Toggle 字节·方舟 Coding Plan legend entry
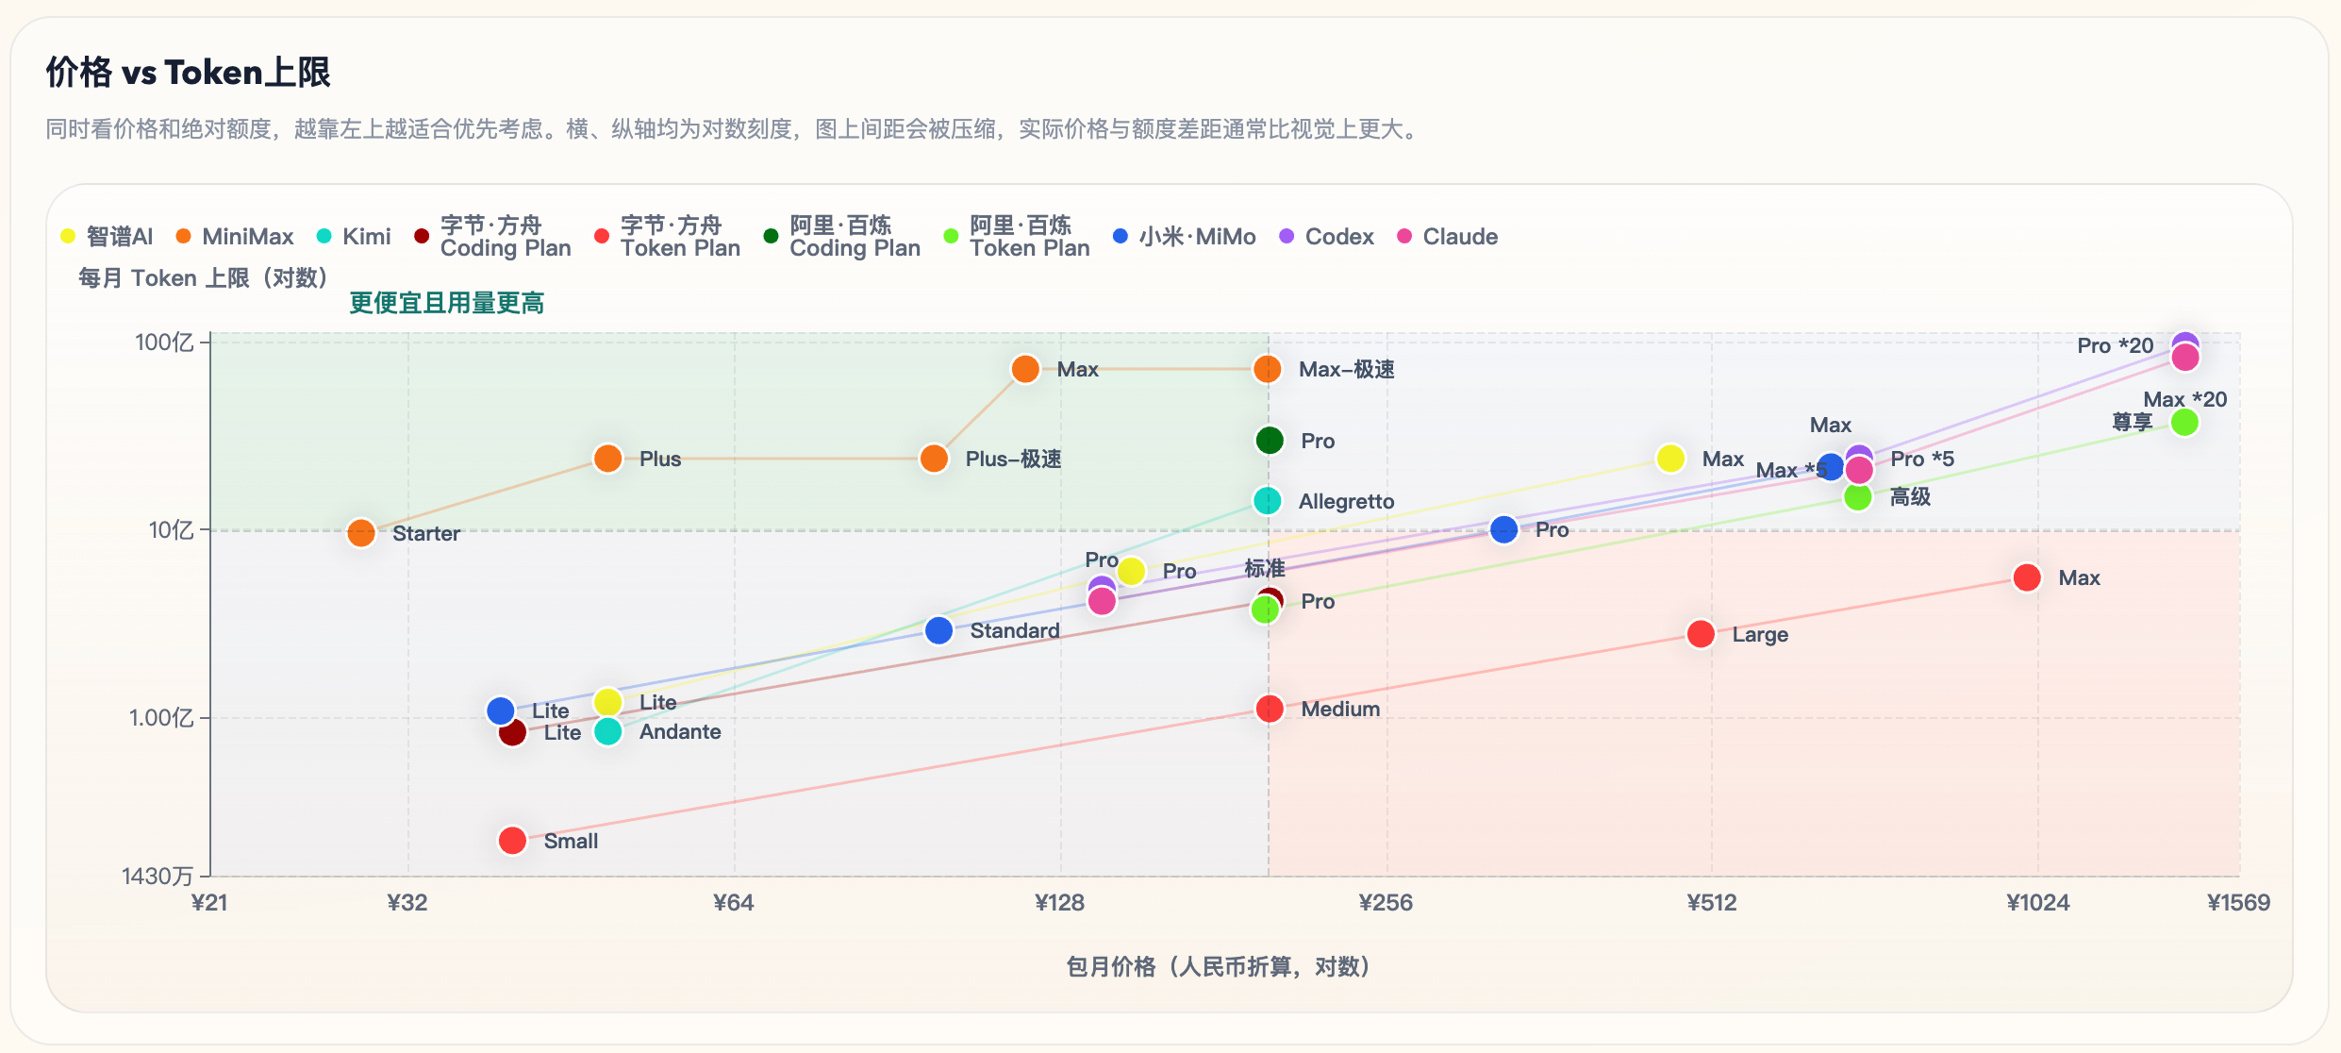 (x=492, y=237)
